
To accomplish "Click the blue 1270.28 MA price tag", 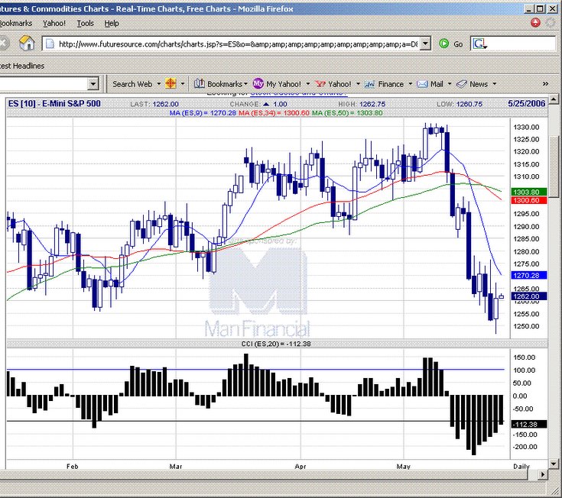I will [529, 275].
